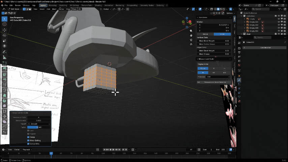The image size is (288, 162).
Task: Open the Precision dropdown
Action: [x=218, y=77]
